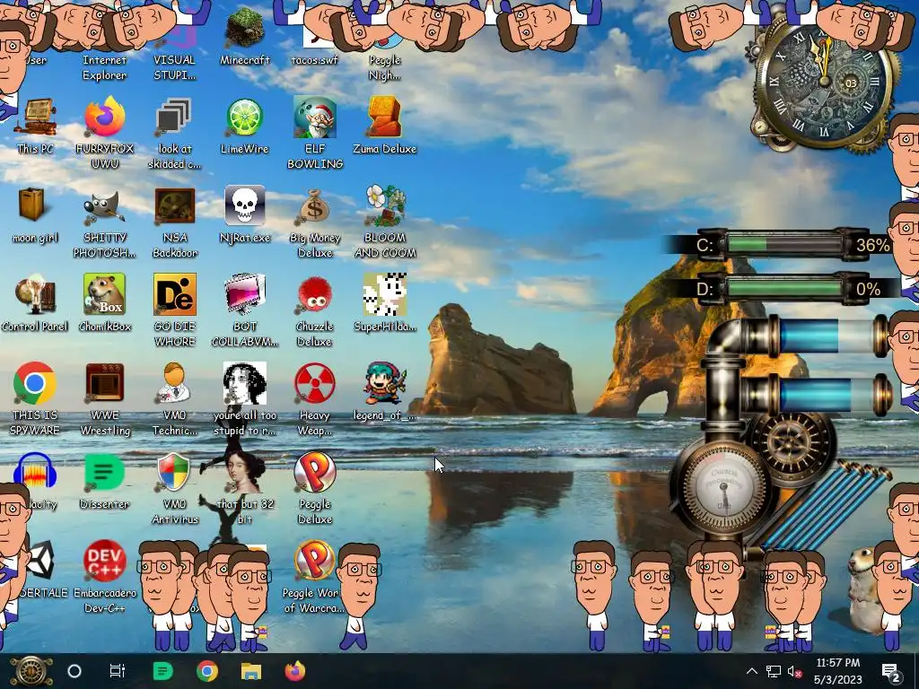Viewport: 919px width, 689px height.
Task: Open the Minecraft desktop icon
Action: click(244, 36)
